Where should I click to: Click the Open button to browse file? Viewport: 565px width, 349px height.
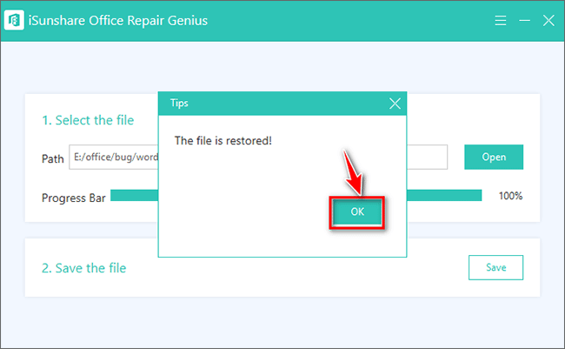494,157
